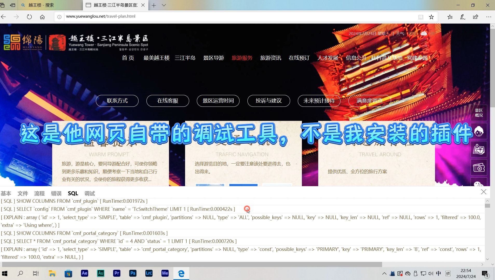Select the SQL debug tab
The width and height of the screenshot is (495, 280).
pos(73,193)
